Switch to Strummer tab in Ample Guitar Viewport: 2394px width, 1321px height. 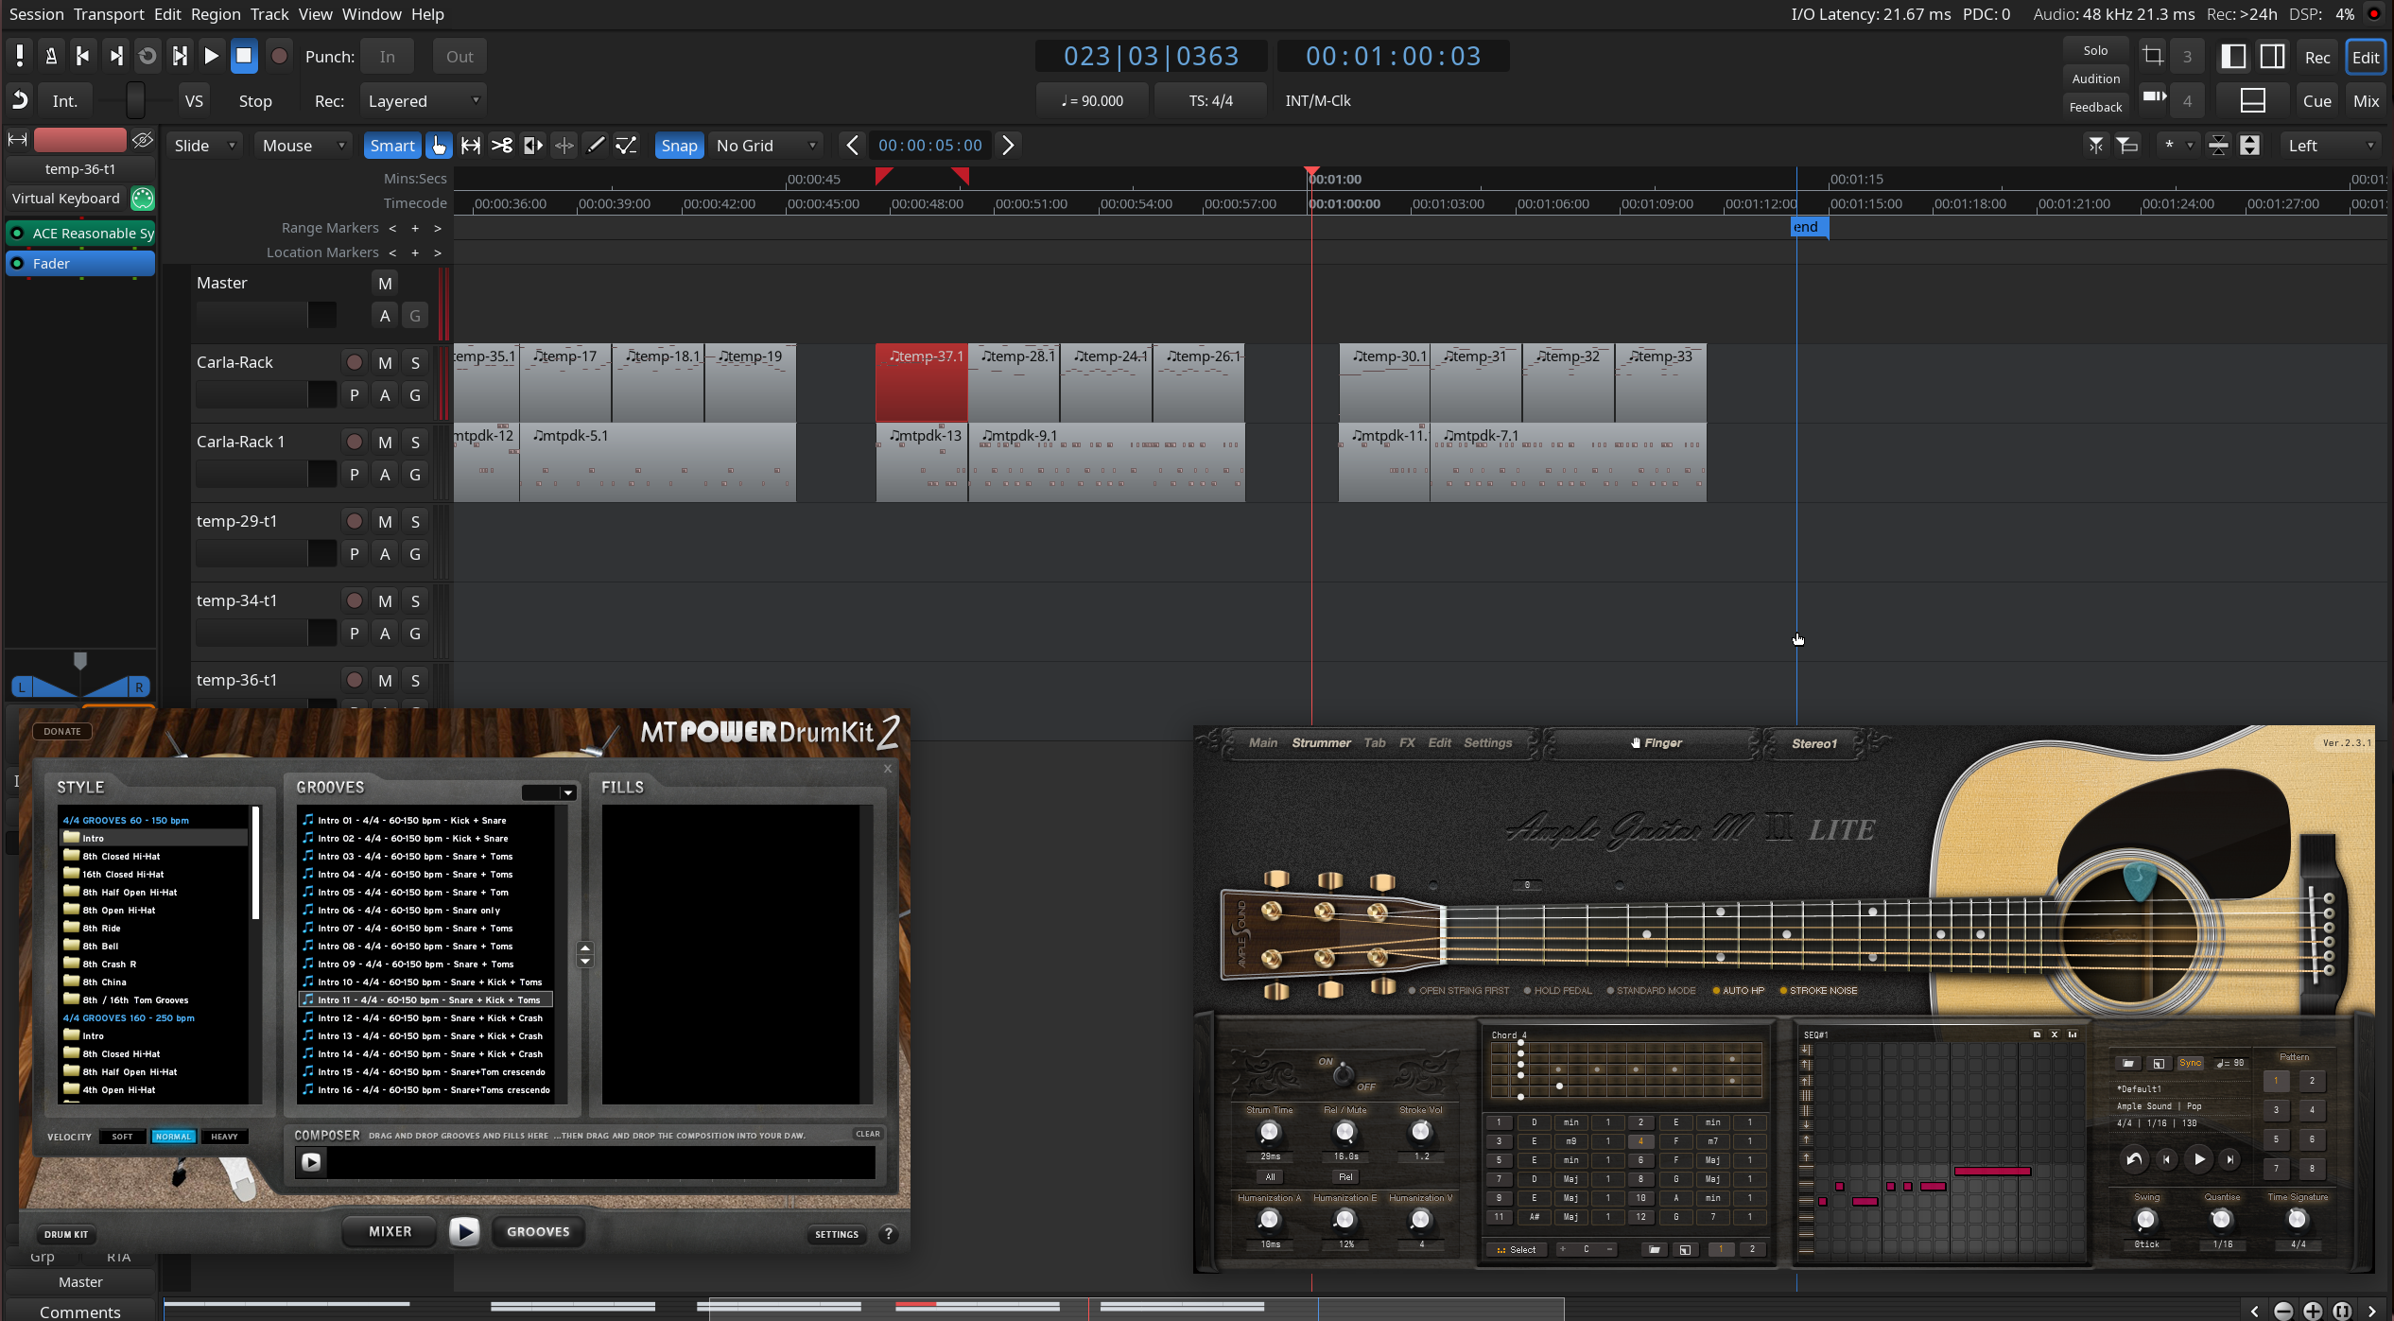coord(1321,743)
